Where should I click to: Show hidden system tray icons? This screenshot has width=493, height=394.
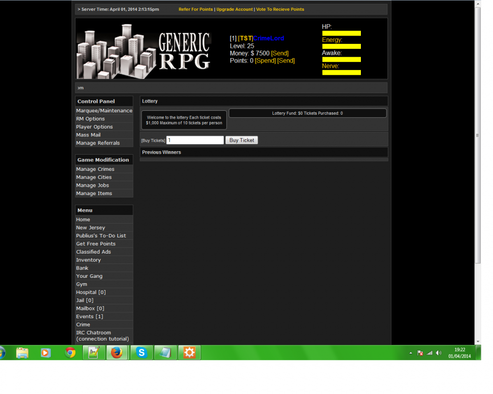coord(411,353)
